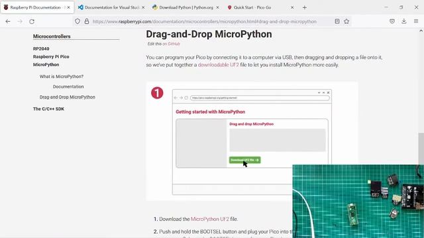View site security padlock info
The image size is (424, 238).
(x=87, y=21)
